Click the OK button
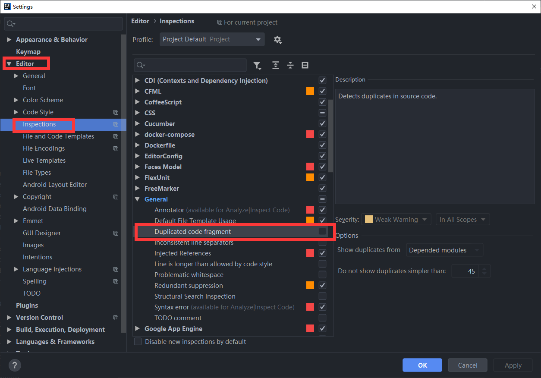 click(x=422, y=365)
